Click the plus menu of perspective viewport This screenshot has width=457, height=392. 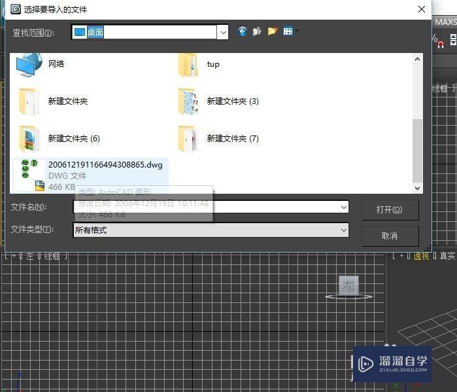pos(401,256)
